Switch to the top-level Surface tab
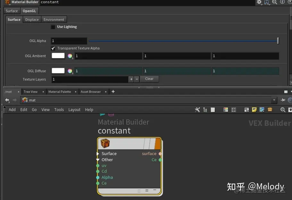 tap(12, 11)
